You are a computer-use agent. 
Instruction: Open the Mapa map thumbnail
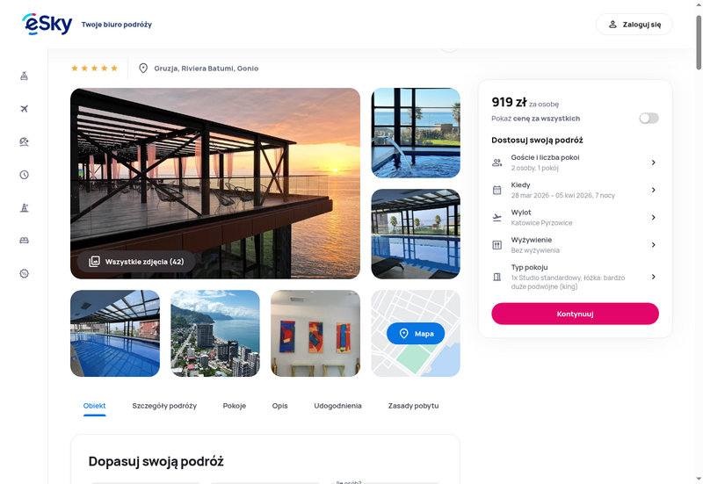[416, 334]
